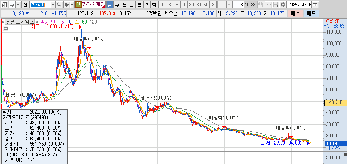347x164 pixels.
Task: Select the 일 daily chart period
Action: pos(110,5)
